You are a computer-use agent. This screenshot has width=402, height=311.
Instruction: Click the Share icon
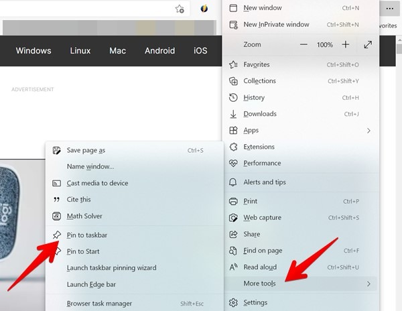point(233,234)
